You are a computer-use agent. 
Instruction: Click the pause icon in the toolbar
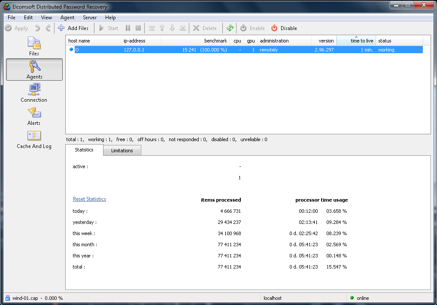point(128,28)
